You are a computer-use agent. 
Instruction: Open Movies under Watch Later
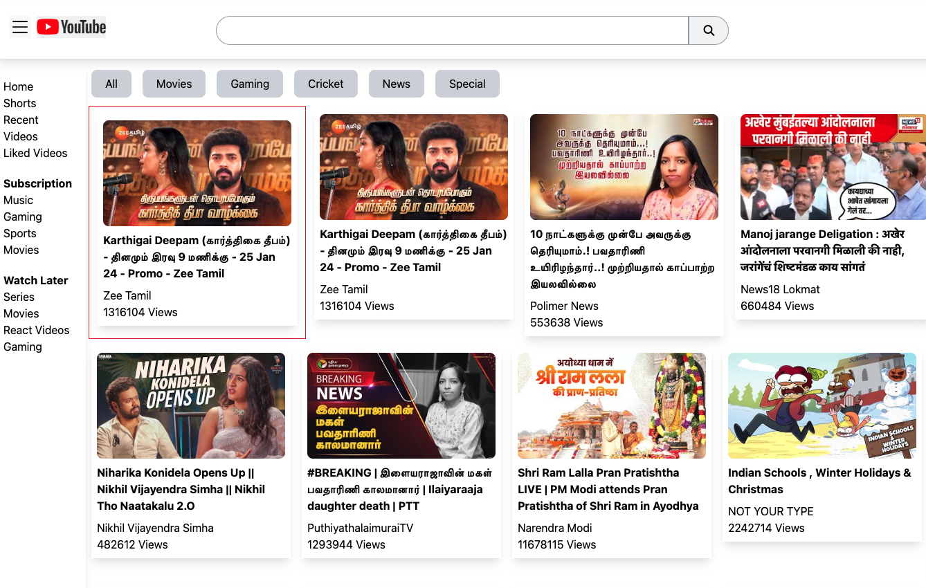(x=21, y=313)
